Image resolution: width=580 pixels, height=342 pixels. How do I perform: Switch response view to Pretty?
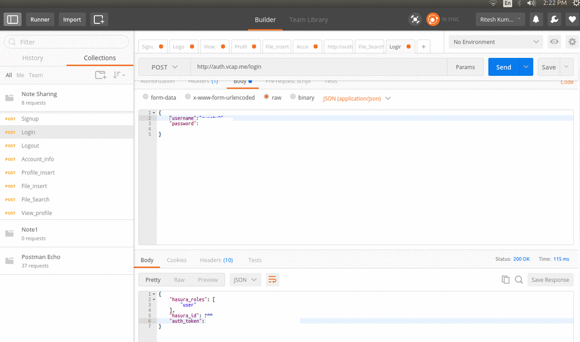[153, 280]
